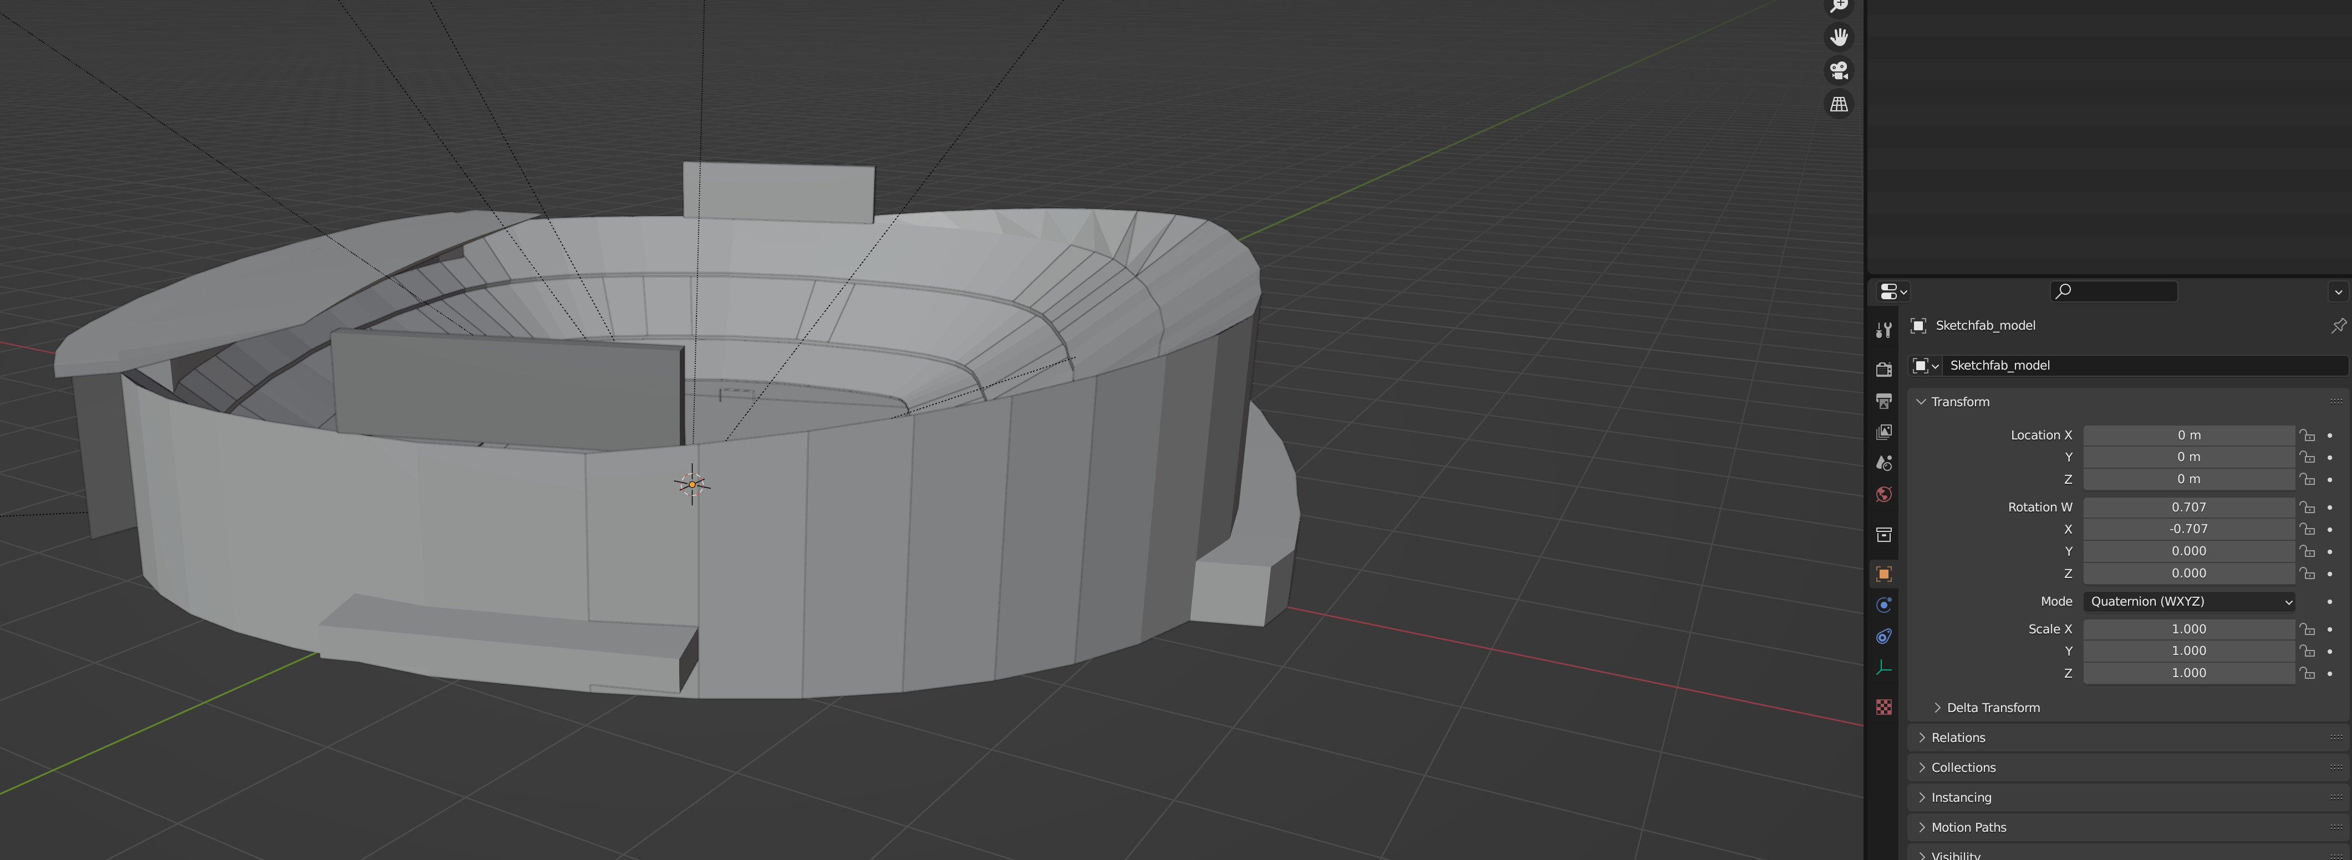Expand the Delta Transform subpanel
Image resolution: width=2352 pixels, height=860 pixels.
coord(1992,708)
